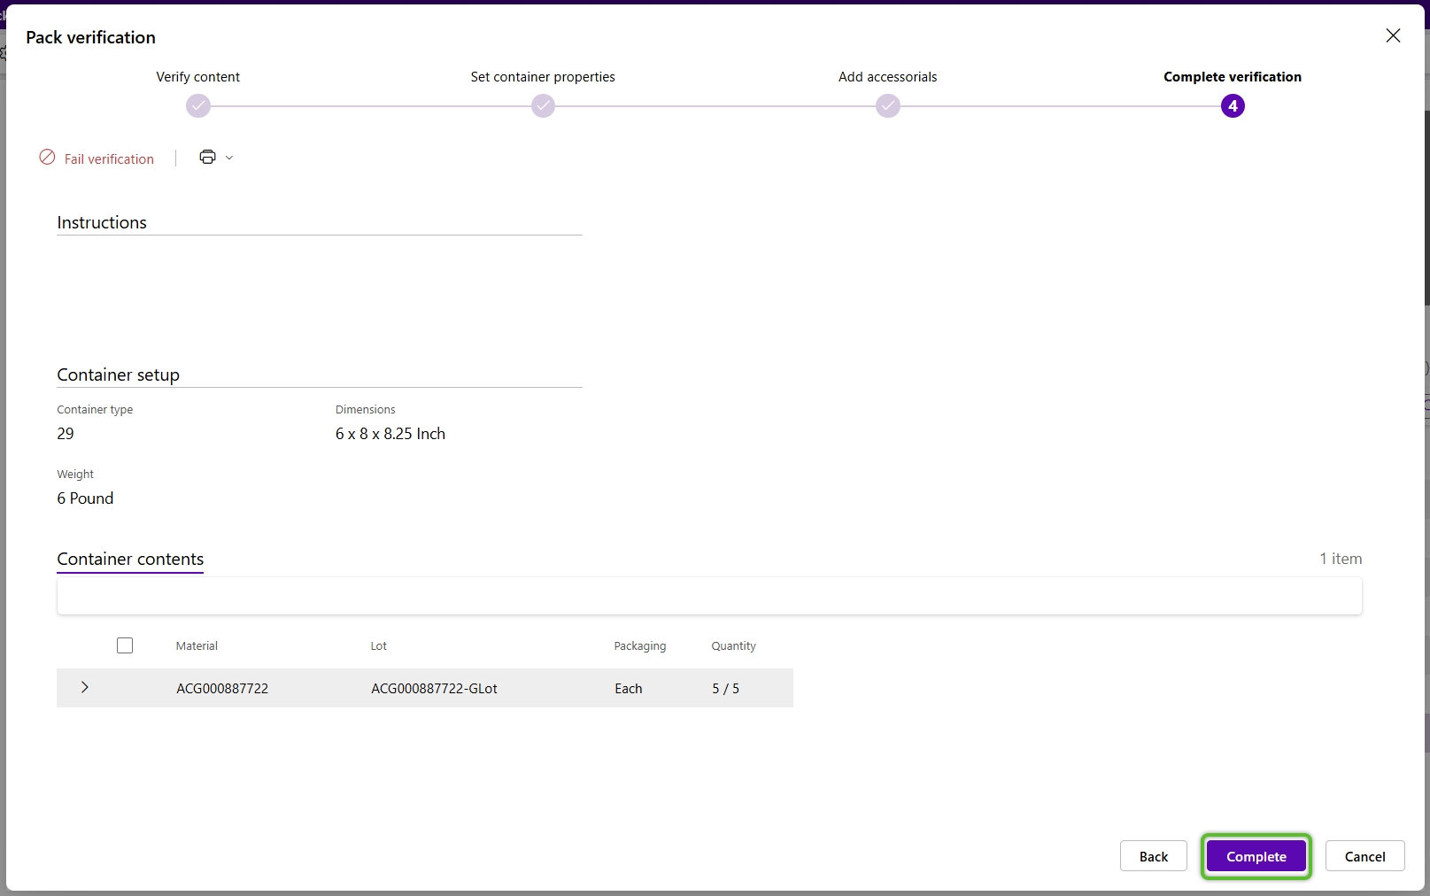
Task: Tick the select-all checkbox in table header
Action: 125,645
